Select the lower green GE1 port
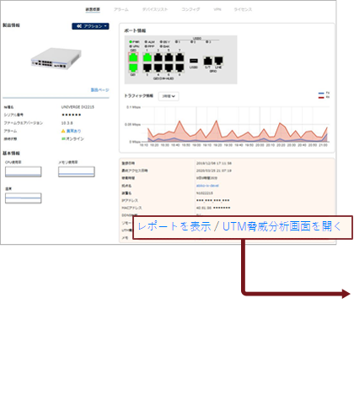 (133, 68)
